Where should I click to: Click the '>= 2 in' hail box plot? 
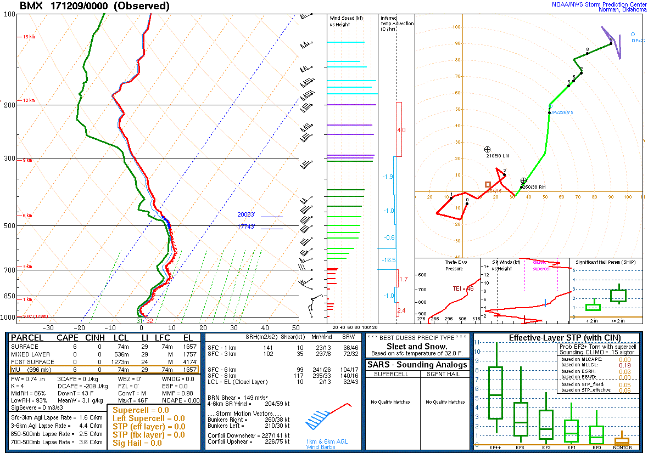(619, 295)
